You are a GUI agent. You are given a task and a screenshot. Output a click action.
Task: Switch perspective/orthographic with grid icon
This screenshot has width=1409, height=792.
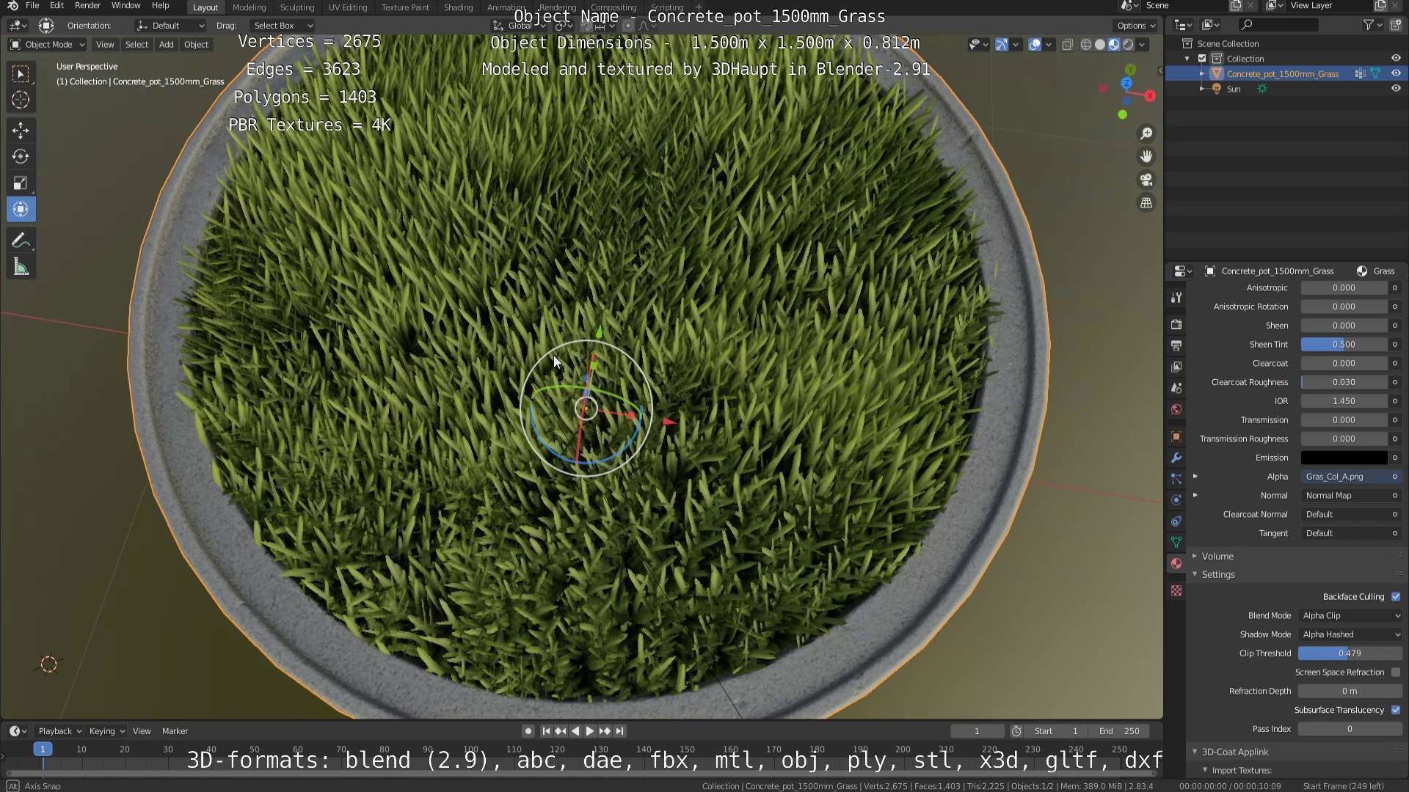[x=1146, y=203]
